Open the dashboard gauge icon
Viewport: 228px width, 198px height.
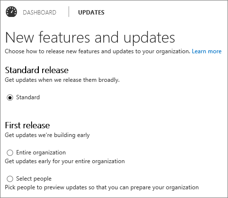click(11, 12)
